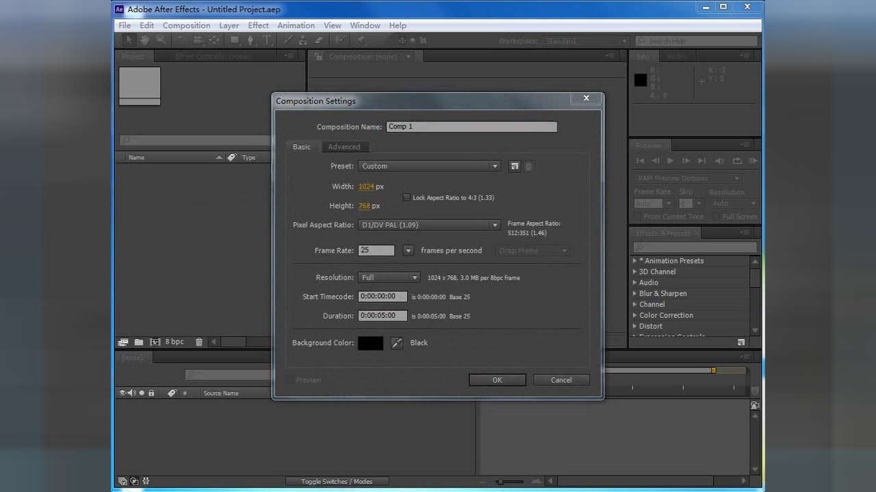Screen dimensions: 876x492
Task: Open the Composition menu
Action: coord(186,25)
